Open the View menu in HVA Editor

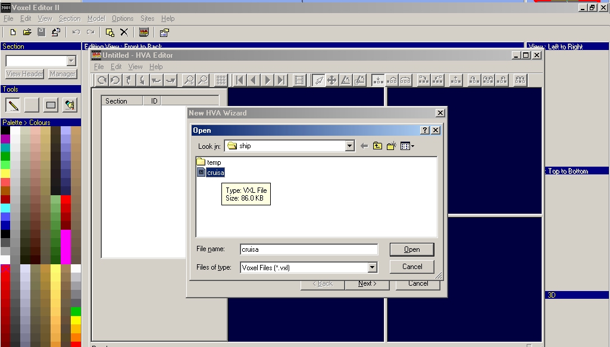135,67
